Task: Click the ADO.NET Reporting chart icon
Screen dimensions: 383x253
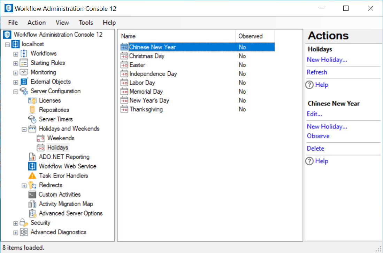Action: pyautogui.click(x=32, y=157)
